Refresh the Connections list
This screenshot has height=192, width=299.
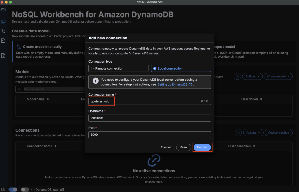239,133
